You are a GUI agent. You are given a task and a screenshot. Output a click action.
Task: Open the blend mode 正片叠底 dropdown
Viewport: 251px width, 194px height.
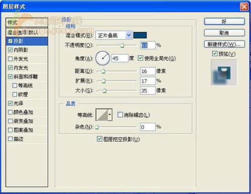pos(114,35)
